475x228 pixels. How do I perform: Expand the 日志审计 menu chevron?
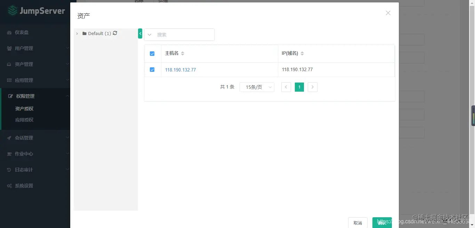tap(67, 170)
